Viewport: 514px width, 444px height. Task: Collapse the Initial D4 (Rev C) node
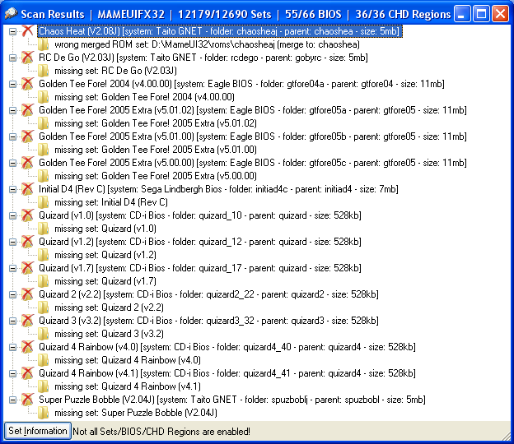pyautogui.click(x=12, y=189)
